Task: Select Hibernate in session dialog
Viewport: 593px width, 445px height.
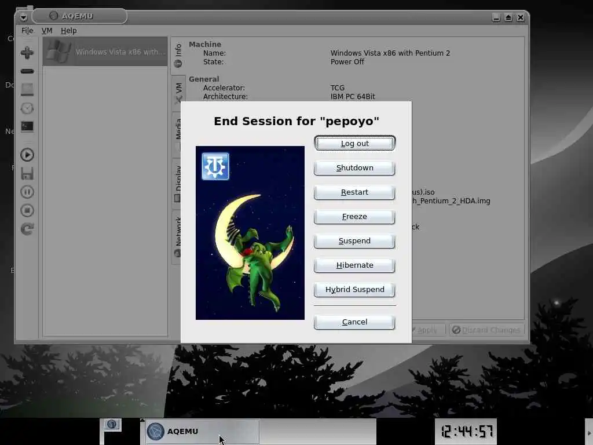Action: pyautogui.click(x=354, y=265)
